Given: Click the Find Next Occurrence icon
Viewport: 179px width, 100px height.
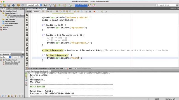Looking at the screenshot, I should pos(64,11).
